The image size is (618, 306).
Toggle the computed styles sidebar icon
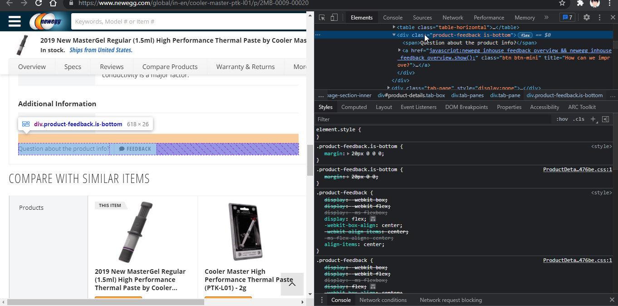(605, 119)
